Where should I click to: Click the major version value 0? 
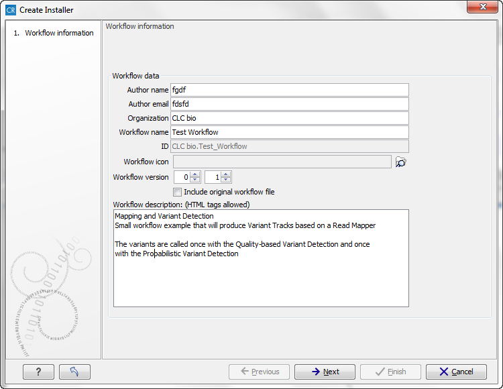[x=182, y=177]
